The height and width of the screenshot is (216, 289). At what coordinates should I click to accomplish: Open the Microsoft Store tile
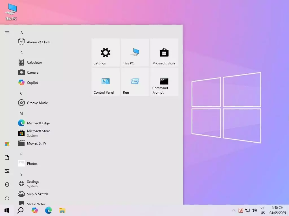coord(164,53)
